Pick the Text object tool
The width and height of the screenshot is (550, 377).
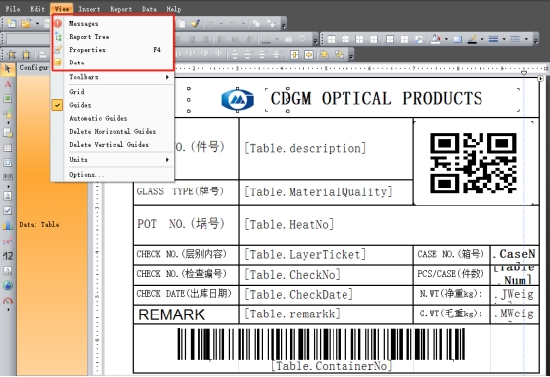tap(8, 84)
